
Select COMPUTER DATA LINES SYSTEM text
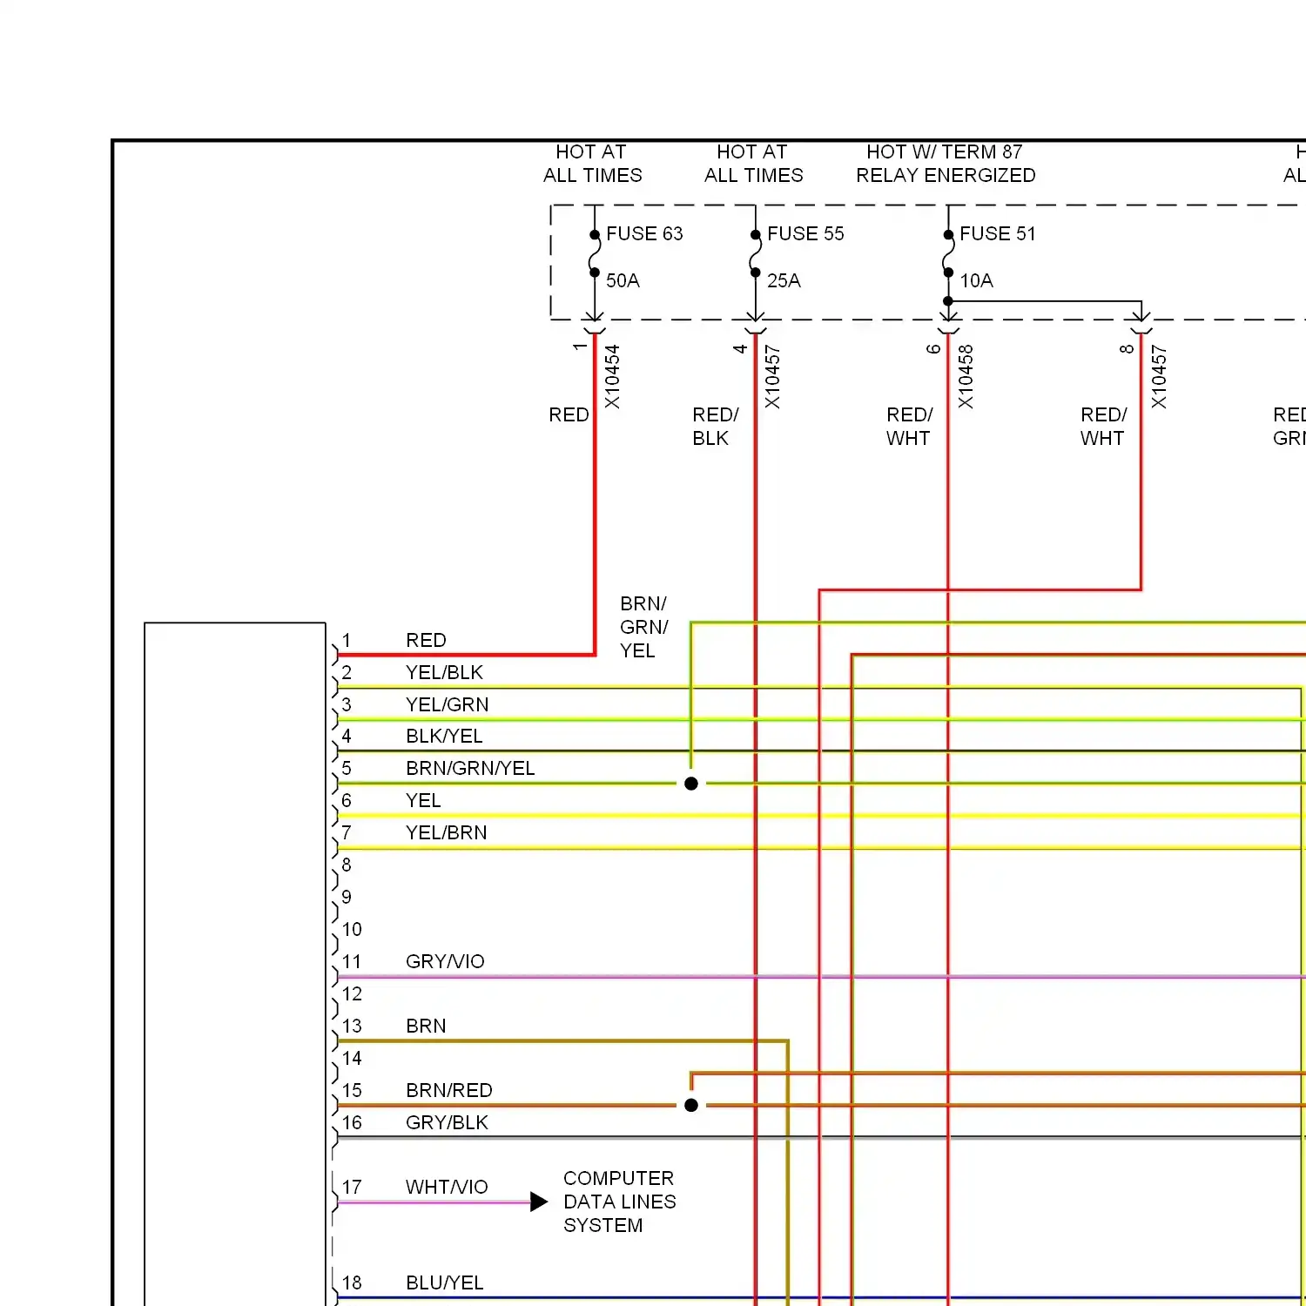(619, 1202)
